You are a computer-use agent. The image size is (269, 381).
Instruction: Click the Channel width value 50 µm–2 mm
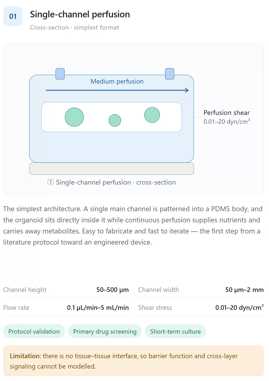point(244,290)
